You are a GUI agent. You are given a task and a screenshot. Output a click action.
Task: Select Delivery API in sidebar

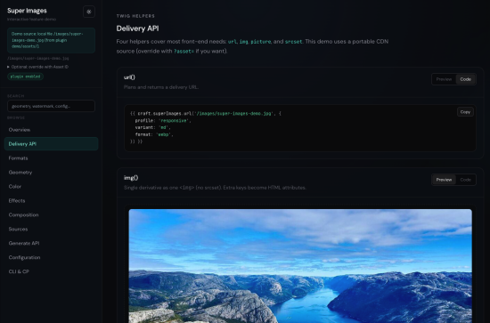pyautogui.click(x=52, y=144)
